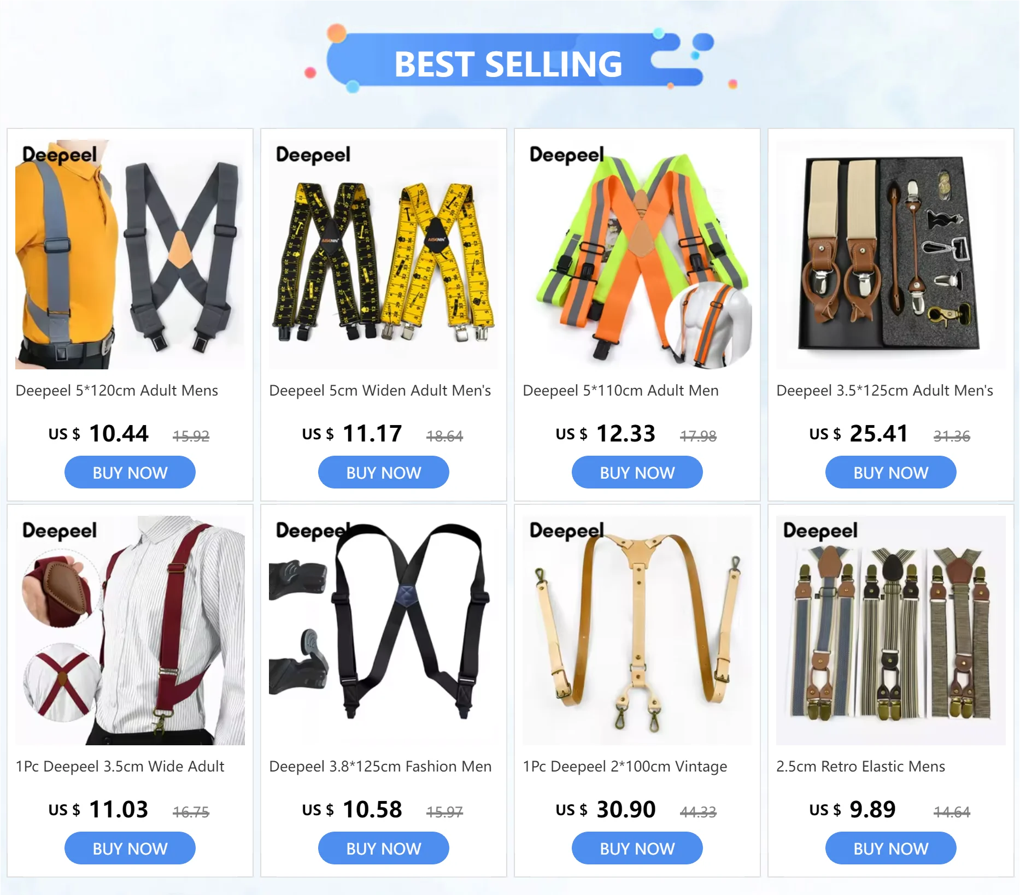Image resolution: width=1020 pixels, height=895 pixels.
Task: Open the yellow tape-measure suspenders image
Action: tap(384, 255)
